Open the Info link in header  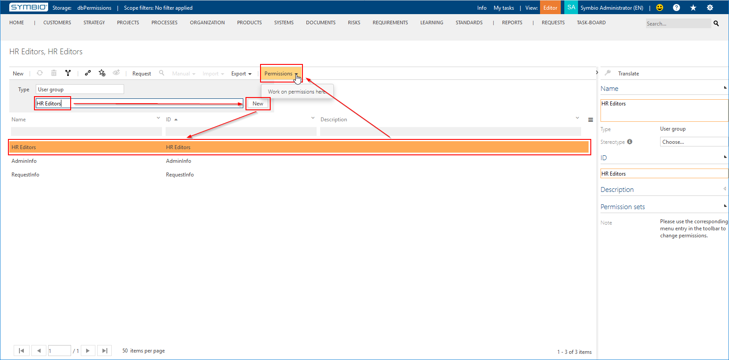coord(482,8)
